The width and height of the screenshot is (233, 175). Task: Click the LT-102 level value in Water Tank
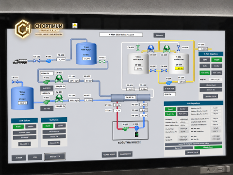click(23, 103)
